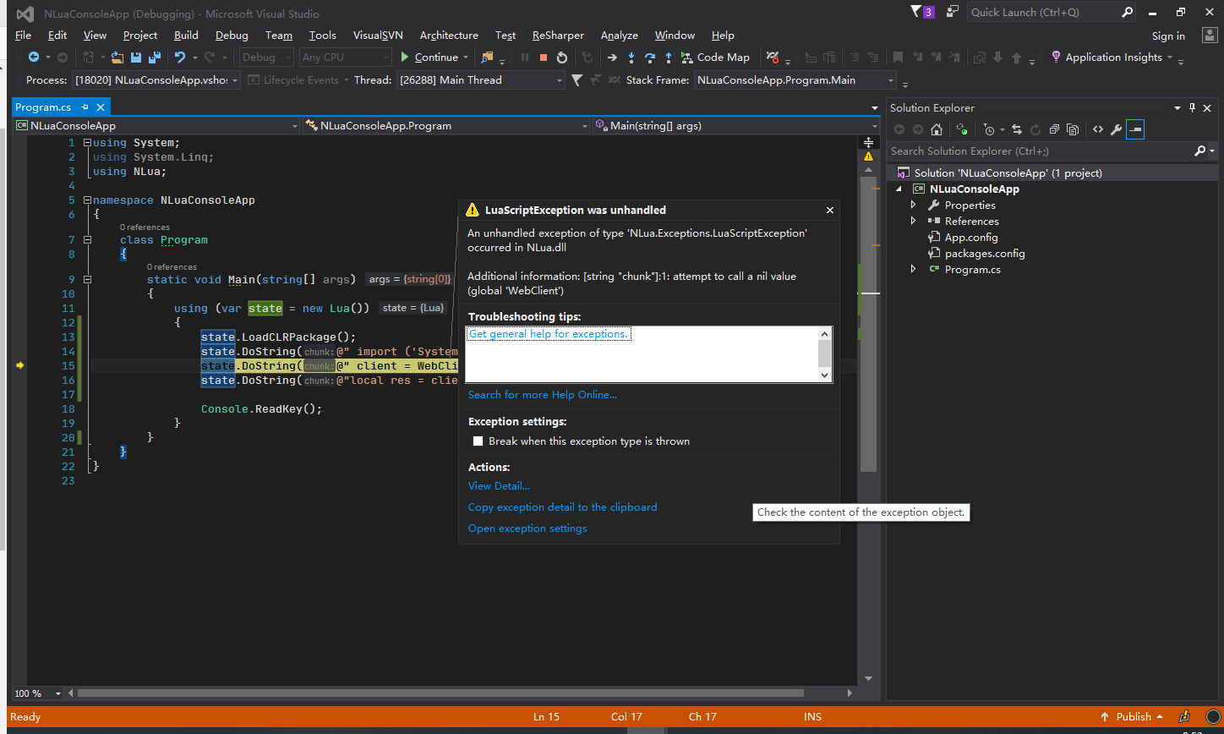Open the Debug menu
The image size is (1224, 734).
pyautogui.click(x=232, y=36)
